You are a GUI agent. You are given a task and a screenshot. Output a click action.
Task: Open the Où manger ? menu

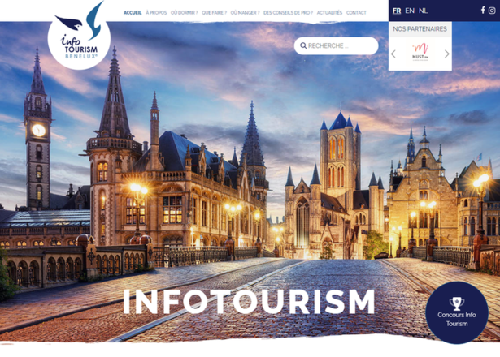245,13
